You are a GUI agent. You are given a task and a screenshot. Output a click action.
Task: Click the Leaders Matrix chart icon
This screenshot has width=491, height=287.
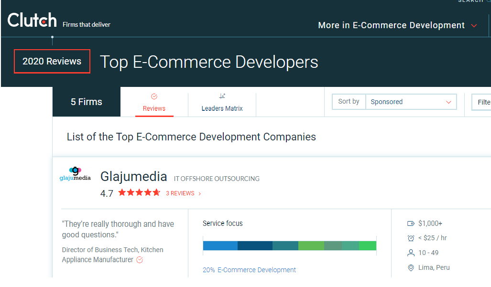point(222,96)
